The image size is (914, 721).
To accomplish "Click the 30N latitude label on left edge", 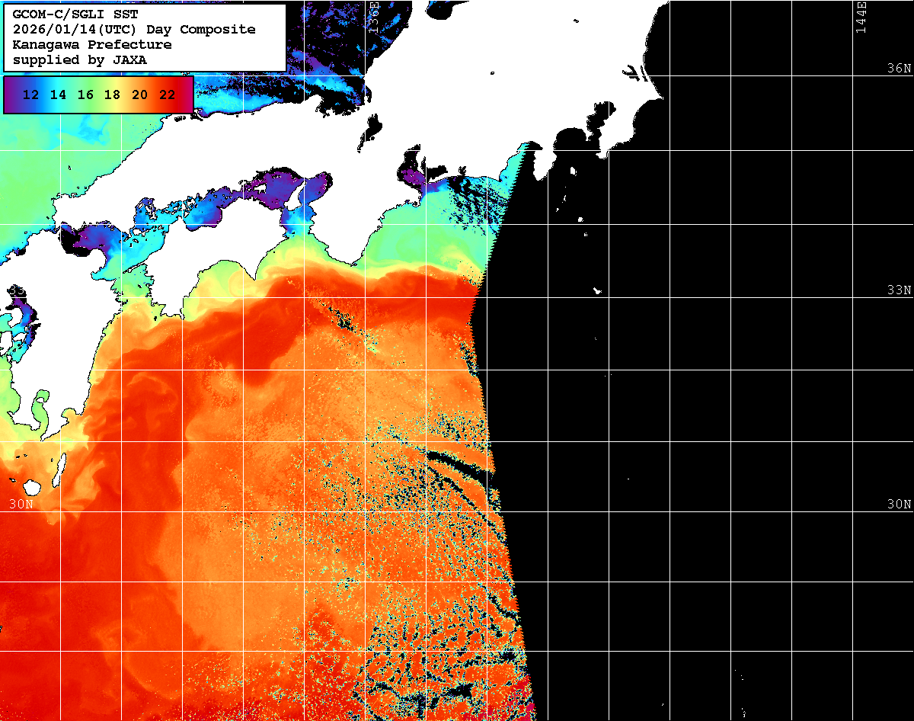I will click(21, 505).
